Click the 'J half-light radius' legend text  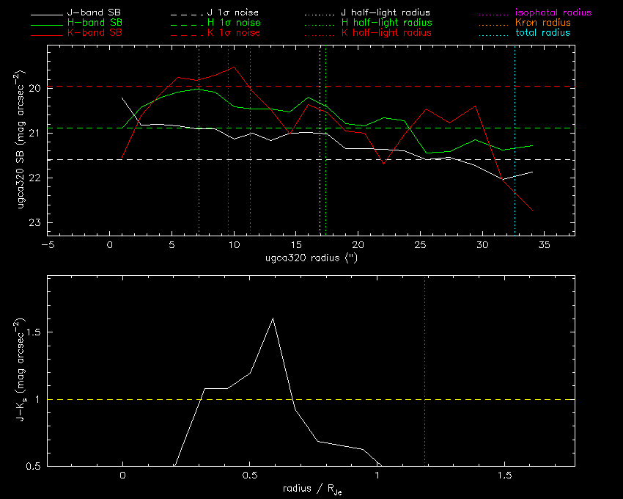386,13
